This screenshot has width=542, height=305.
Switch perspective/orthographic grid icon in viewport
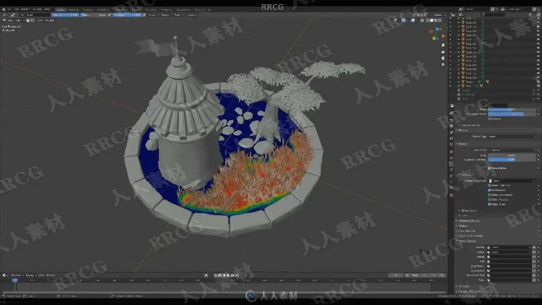pyautogui.click(x=443, y=65)
